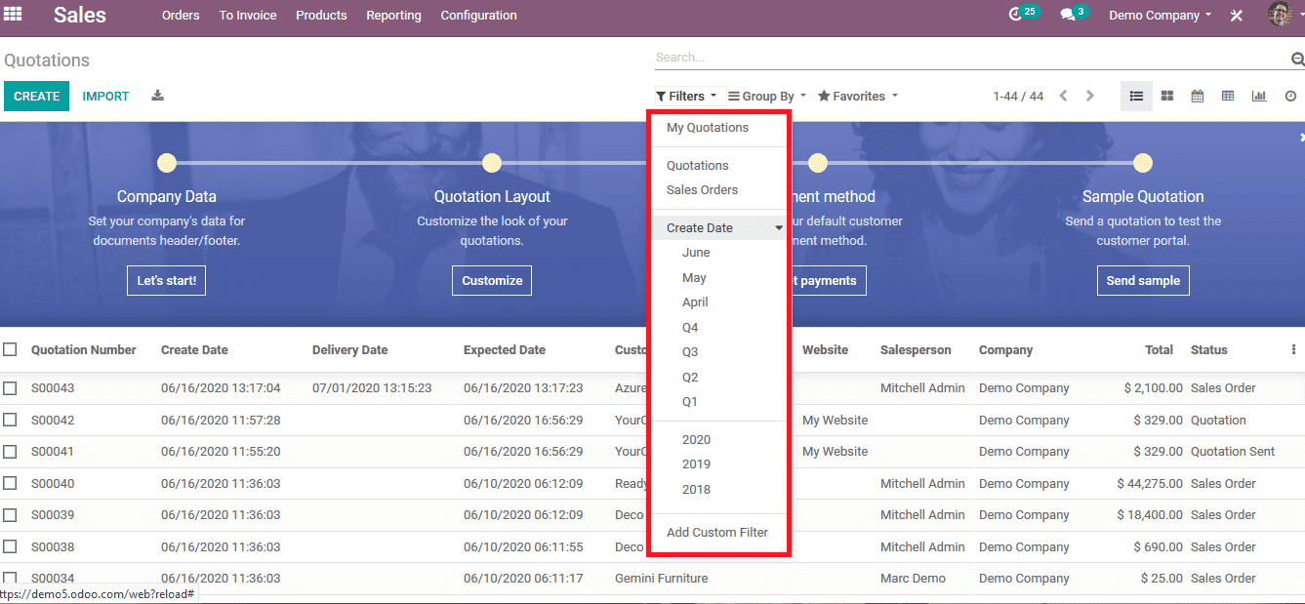Image resolution: width=1305 pixels, height=604 pixels.
Task: Open the Demo Company switcher
Action: coord(1160,15)
